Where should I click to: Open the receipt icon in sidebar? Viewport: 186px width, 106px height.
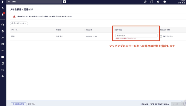point(3,63)
